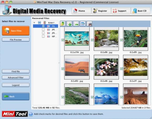This screenshot has height=119, width=152.
Task: Toggle the RAW F... root checkbox
Action: point(40,23)
